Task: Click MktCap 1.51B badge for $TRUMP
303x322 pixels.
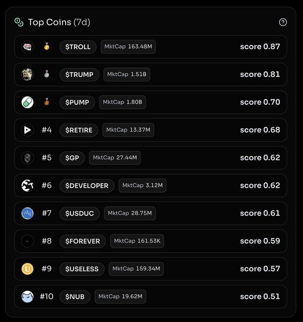Action: (127, 74)
